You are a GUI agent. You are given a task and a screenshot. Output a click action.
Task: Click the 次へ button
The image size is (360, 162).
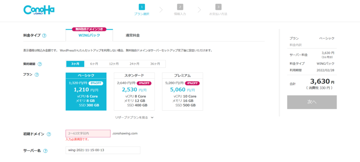coord(312,102)
